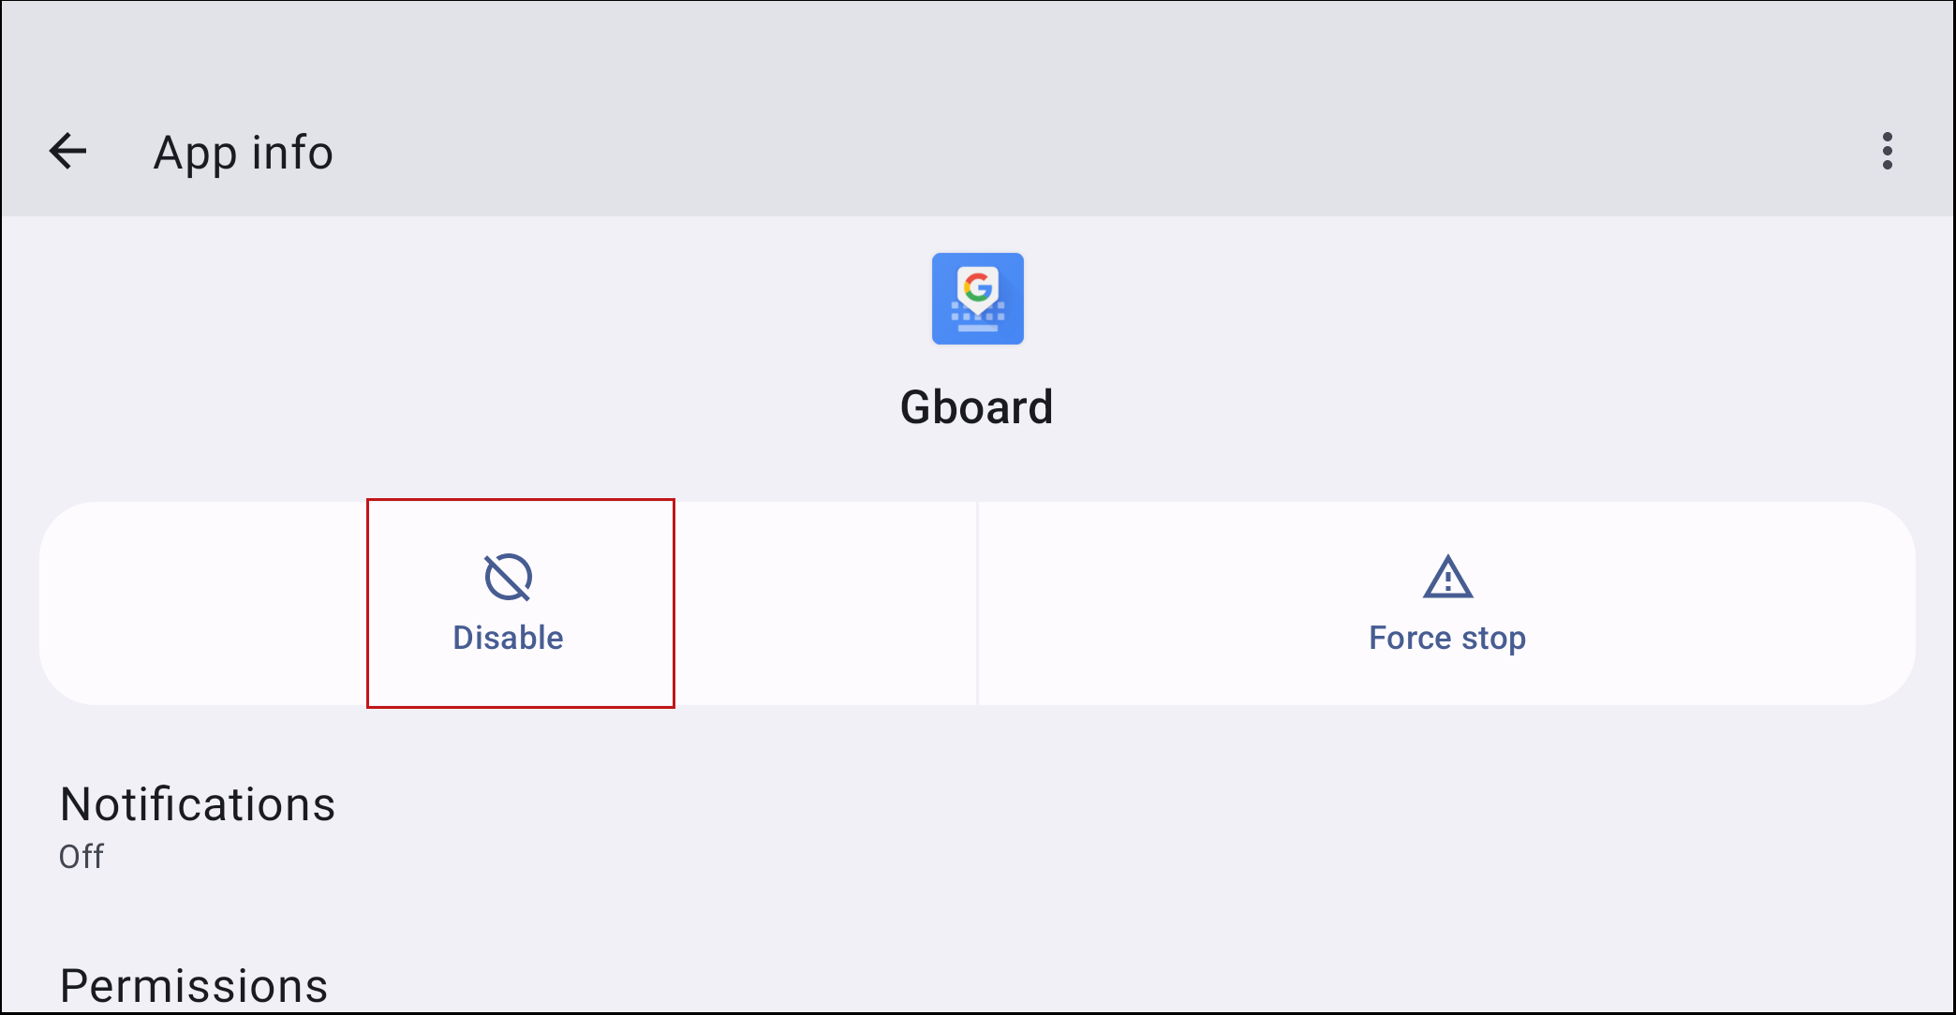Disable the Gboard app
Screen dimensions: 1956x1015
click(508, 605)
